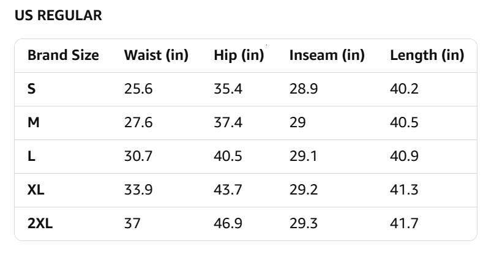494x260 pixels.
Task: Click the 37 waist value for 2XL
Action: click(132, 224)
